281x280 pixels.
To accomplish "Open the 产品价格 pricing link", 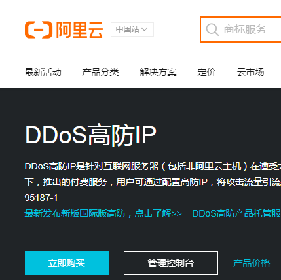I will [x=252, y=263].
